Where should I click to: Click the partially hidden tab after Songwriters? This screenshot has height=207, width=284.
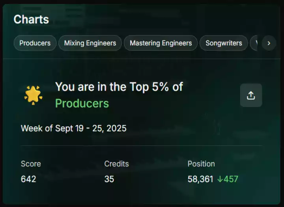tap(255, 43)
